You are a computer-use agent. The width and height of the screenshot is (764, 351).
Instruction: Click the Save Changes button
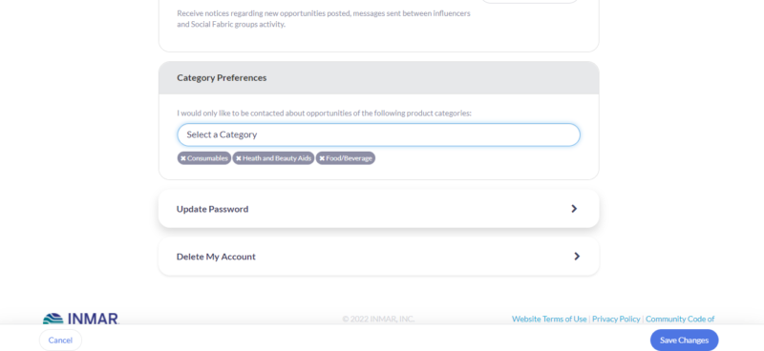coord(684,341)
